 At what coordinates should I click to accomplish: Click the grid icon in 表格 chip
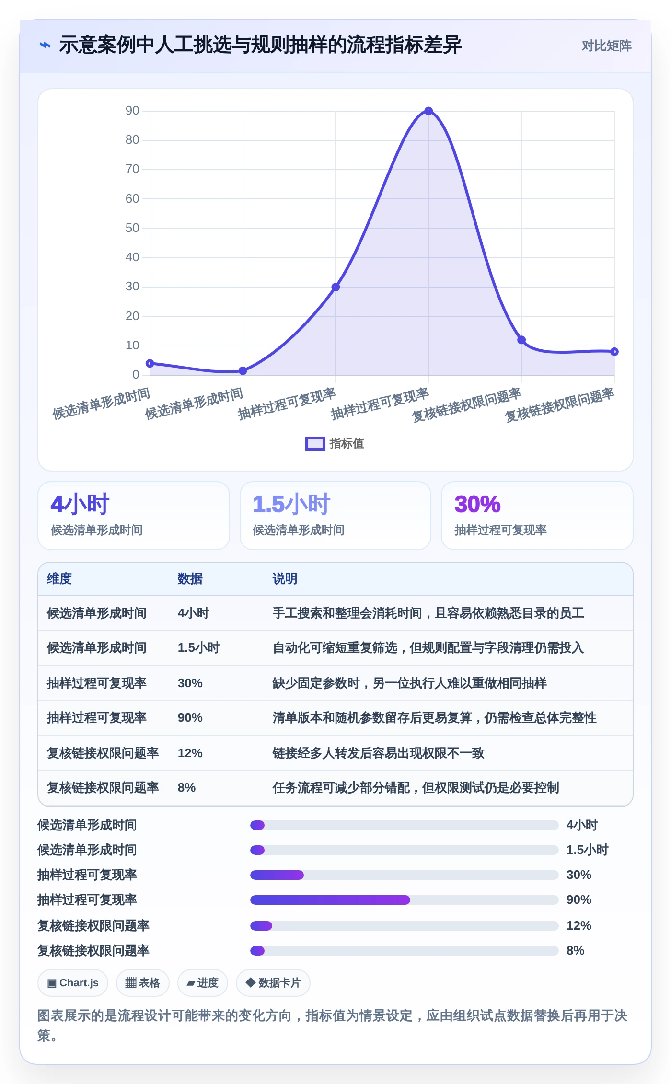(131, 983)
